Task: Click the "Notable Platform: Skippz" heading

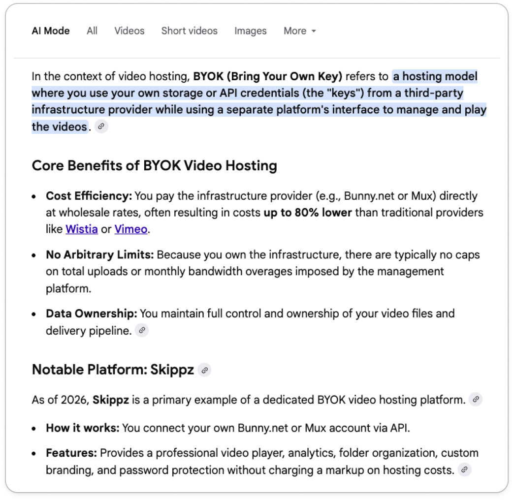Action: point(112,370)
